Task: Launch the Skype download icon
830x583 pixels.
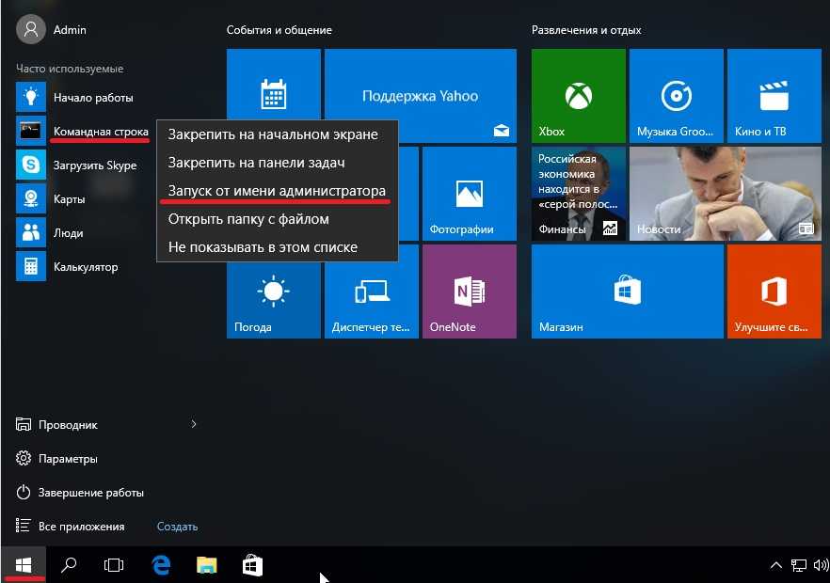Action: [31, 165]
